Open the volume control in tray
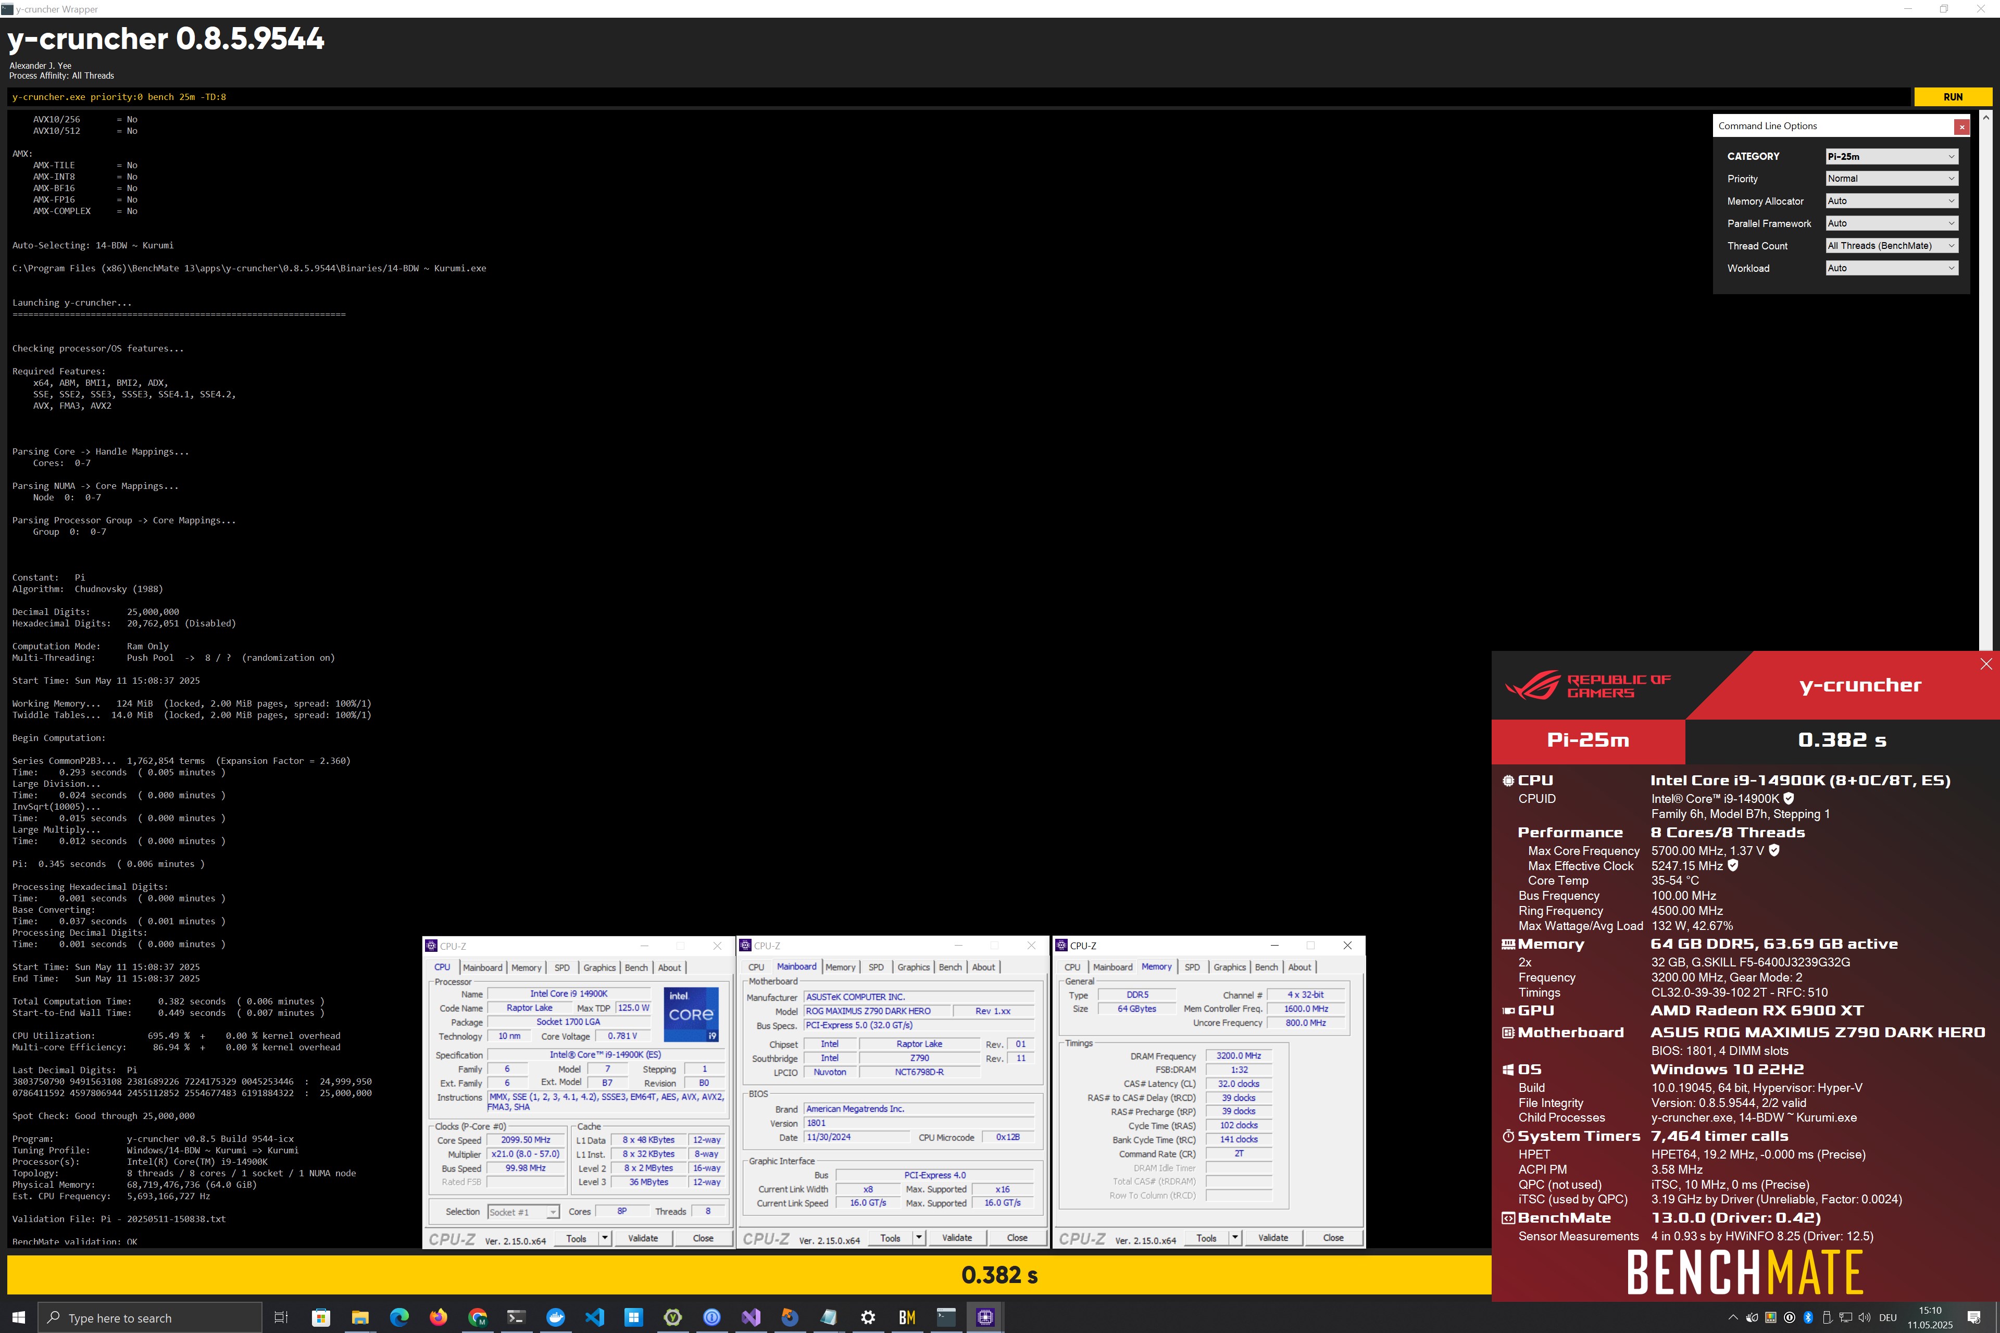This screenshot has height=1333, width=2000. pyautogui.click(x=1864, y=1318)
